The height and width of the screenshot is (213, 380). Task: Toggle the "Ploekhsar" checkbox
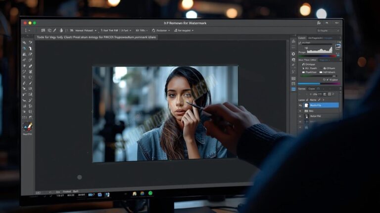click(x=303, y=72)
